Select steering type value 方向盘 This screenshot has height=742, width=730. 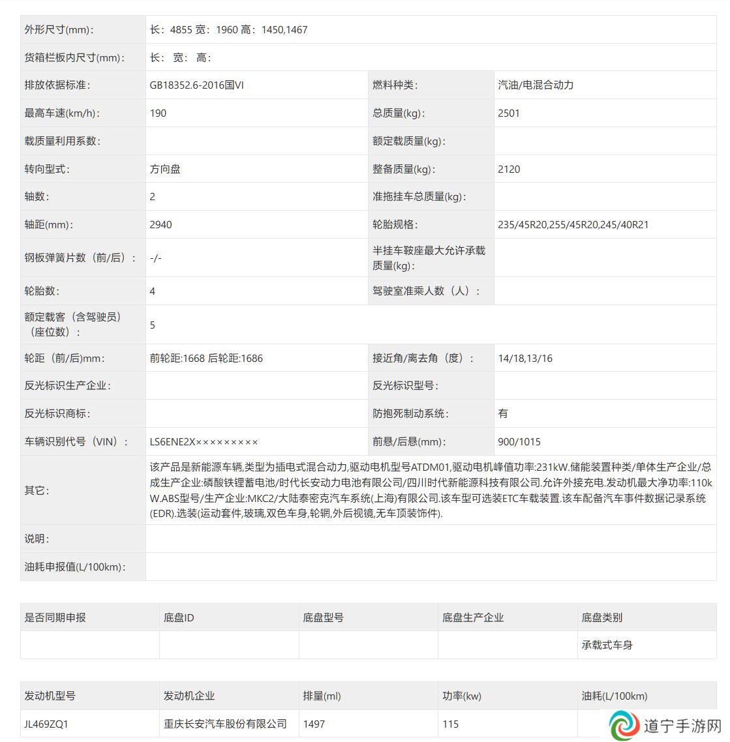(165, 169)
